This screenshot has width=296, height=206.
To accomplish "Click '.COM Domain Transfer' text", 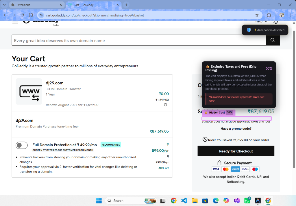I will coord(63,89).
